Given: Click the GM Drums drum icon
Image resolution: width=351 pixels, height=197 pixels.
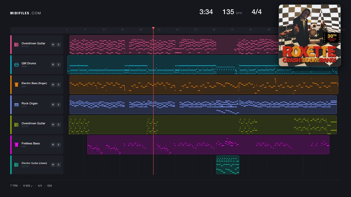Looking at the screenshot, I should pyautogui.click(x=16, y=65).
